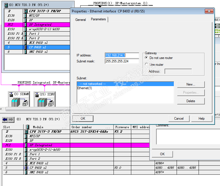
Task: Click scroll left arrow of station view
Action: point(1,109)
